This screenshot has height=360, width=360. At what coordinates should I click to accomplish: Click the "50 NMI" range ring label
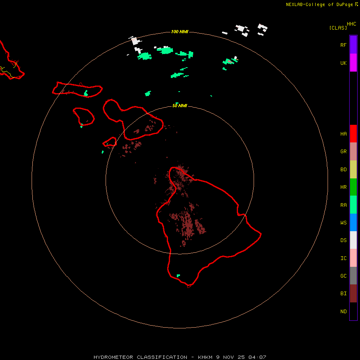(180, 106)
